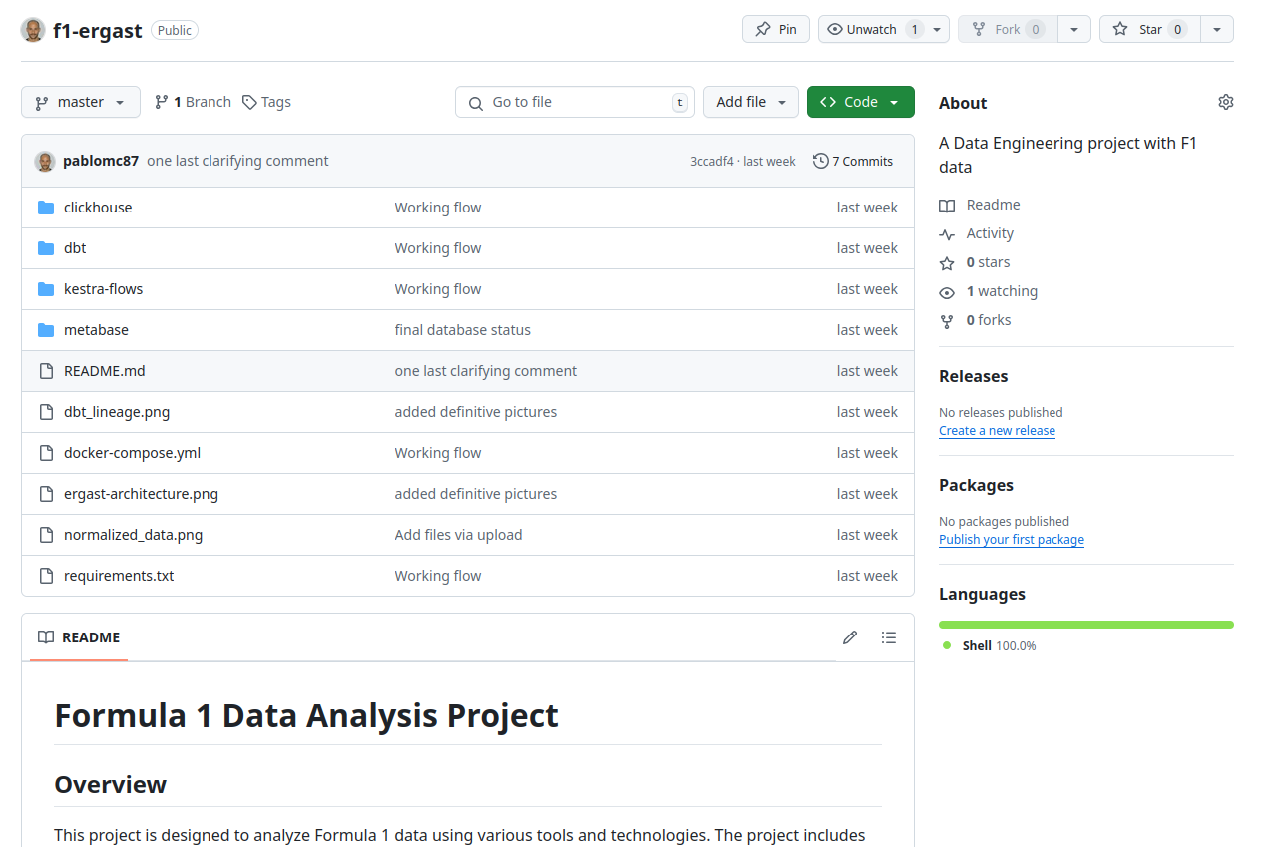This screenshot has width=1263, height=847.
Task: Expand the Add file dropdown
Action: (x=751, y=102)
